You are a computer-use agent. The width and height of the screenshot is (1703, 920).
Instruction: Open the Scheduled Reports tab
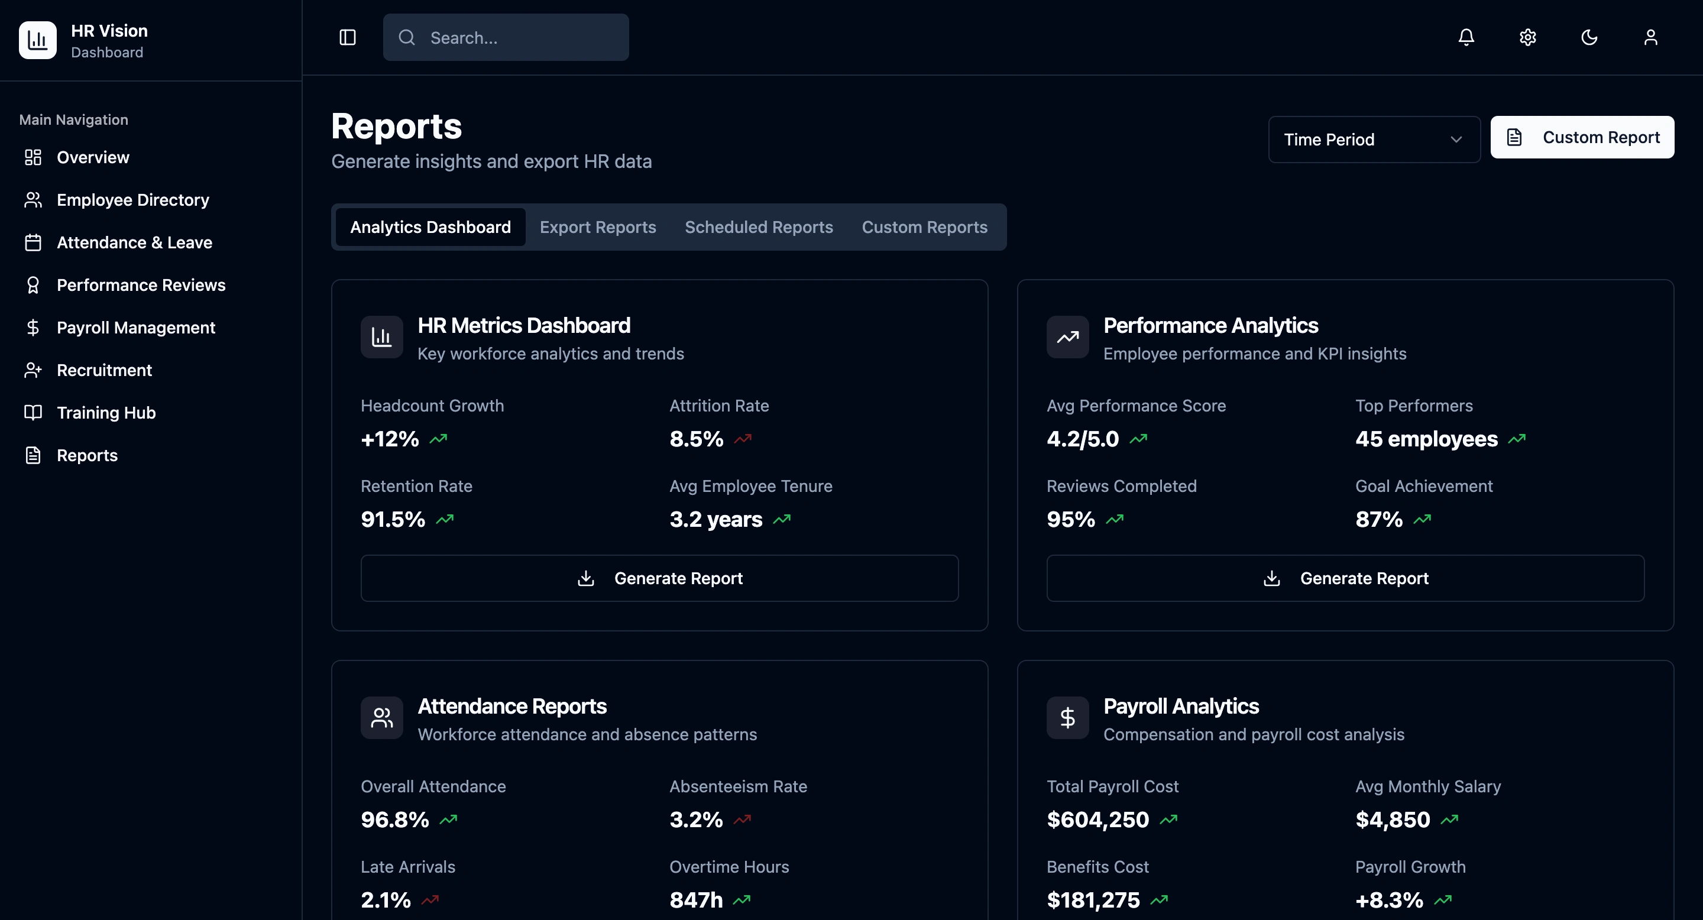tap(758, 226)
